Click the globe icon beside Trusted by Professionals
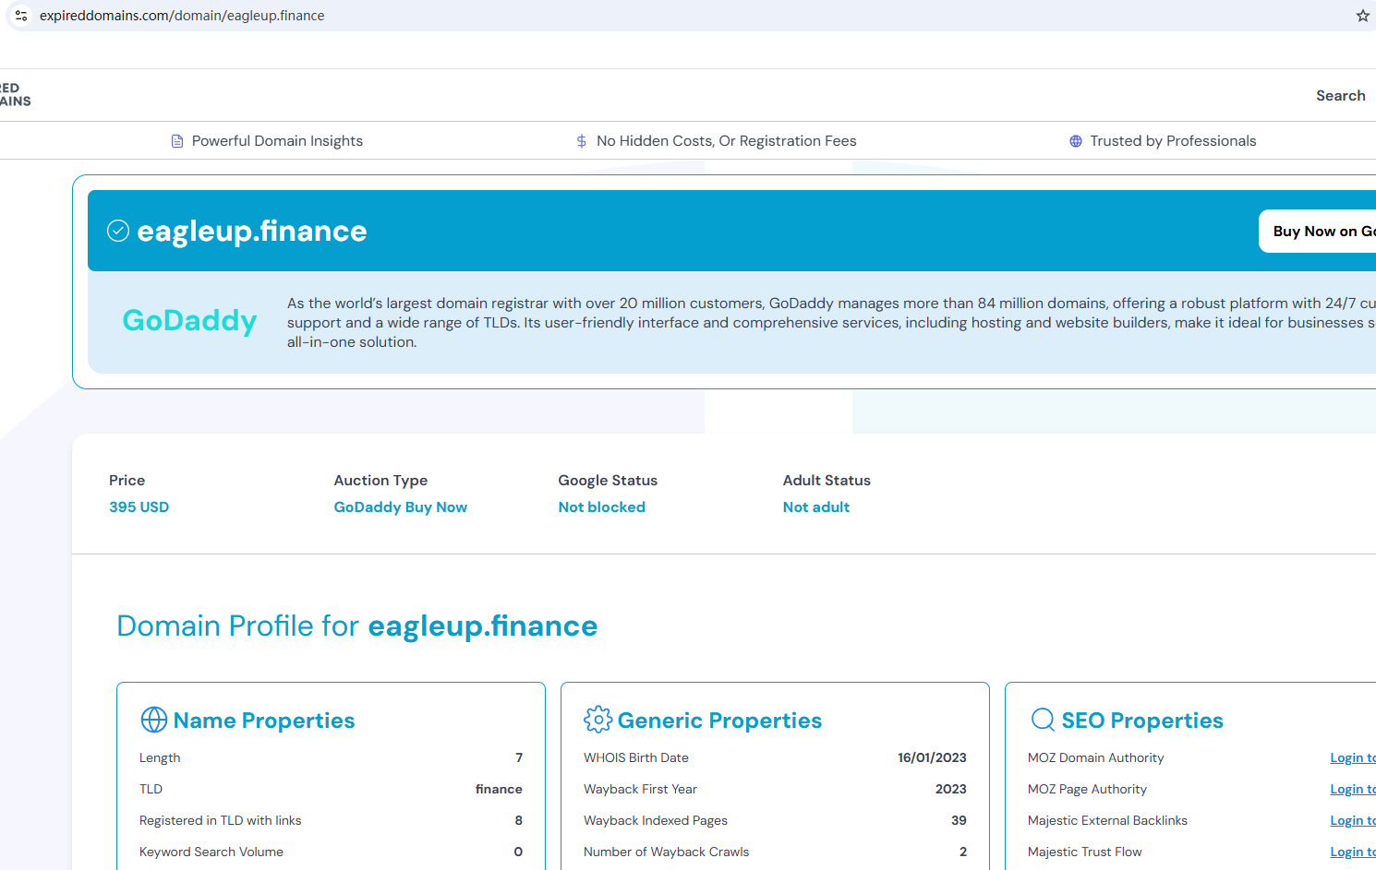 point(1076,141)
